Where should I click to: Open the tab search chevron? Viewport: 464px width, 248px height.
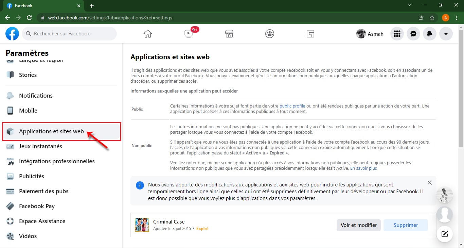click(409, 5)
